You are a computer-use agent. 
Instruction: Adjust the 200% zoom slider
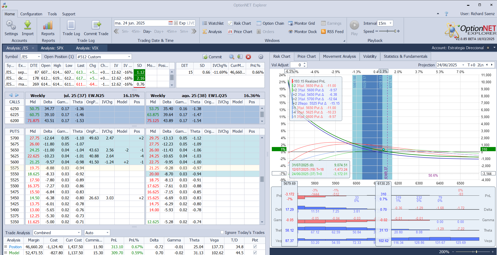click(473, 252)
